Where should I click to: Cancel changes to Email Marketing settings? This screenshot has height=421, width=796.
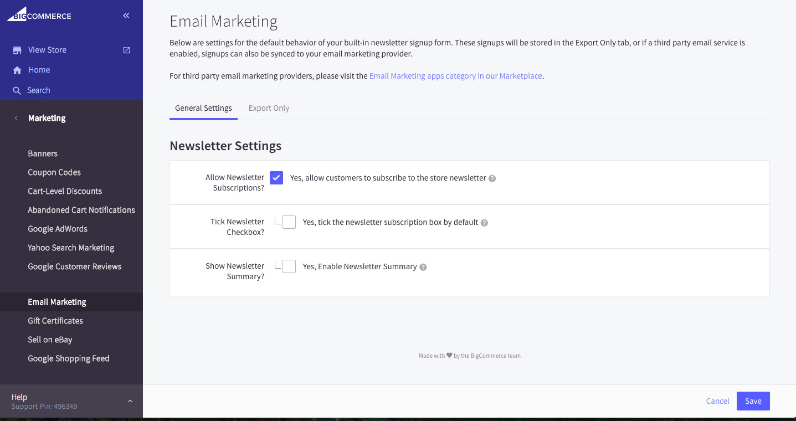[x=717, y=401]
